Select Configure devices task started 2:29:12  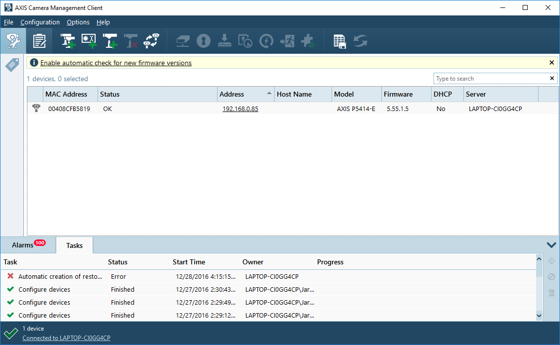[268, 315]
